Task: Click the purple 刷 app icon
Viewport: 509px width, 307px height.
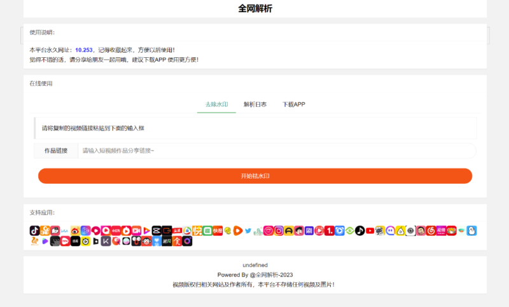Action: (x=309, y=231)
